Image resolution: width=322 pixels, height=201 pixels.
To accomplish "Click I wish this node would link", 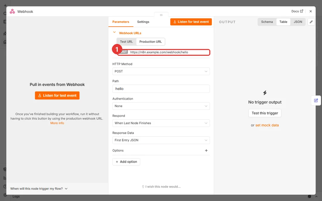I will coord(161,187).
